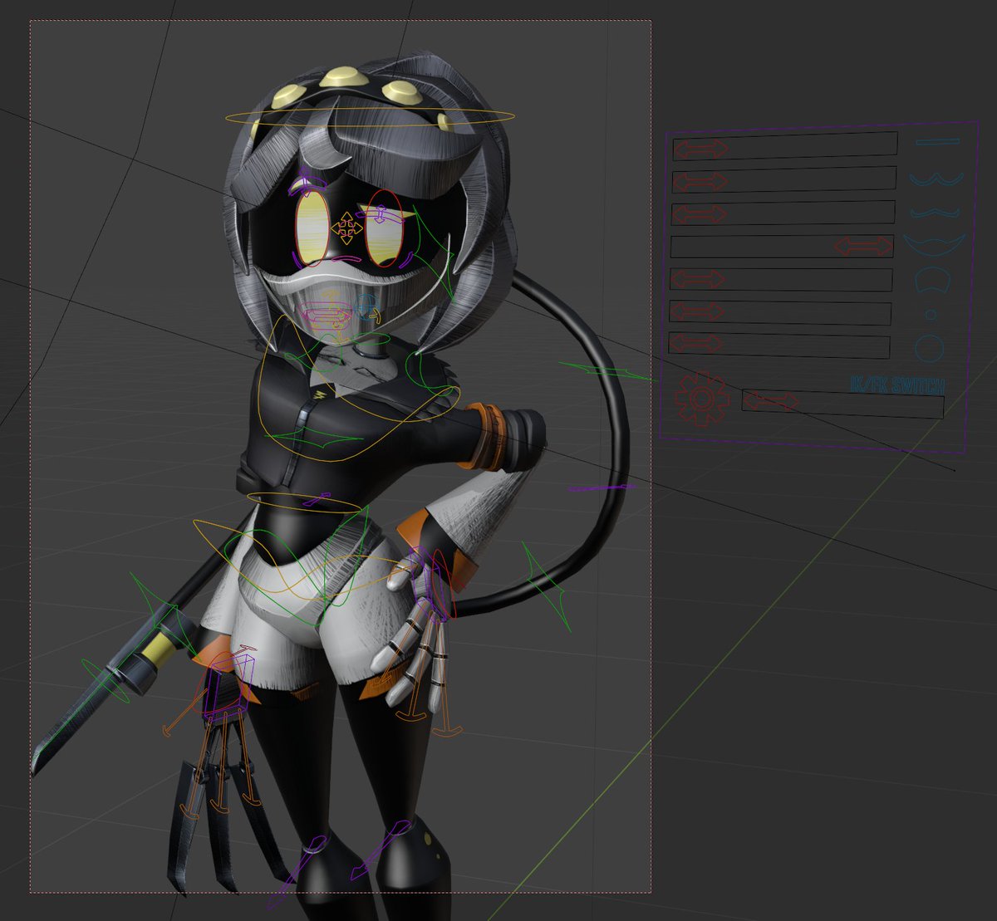Click the "IK/FK SWITCH" label
The image size is (997, 921).
(898, 385)
